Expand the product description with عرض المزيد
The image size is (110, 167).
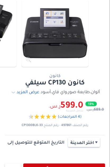pos(28,92)
